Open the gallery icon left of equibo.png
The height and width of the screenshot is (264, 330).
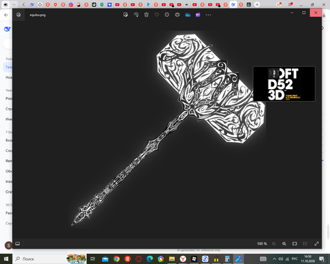pyautogui.click(x=18, y=15)
